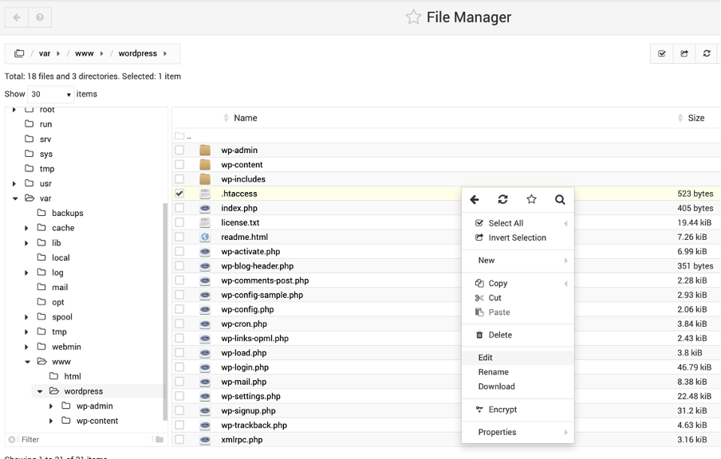Screen dimensions: 721x459
Task: Select the backups folder in tree
Action: coord(67,214)
